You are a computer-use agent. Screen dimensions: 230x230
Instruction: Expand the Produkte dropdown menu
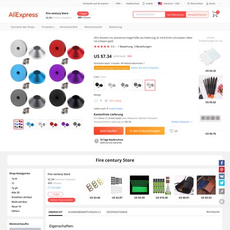[48, 27]
